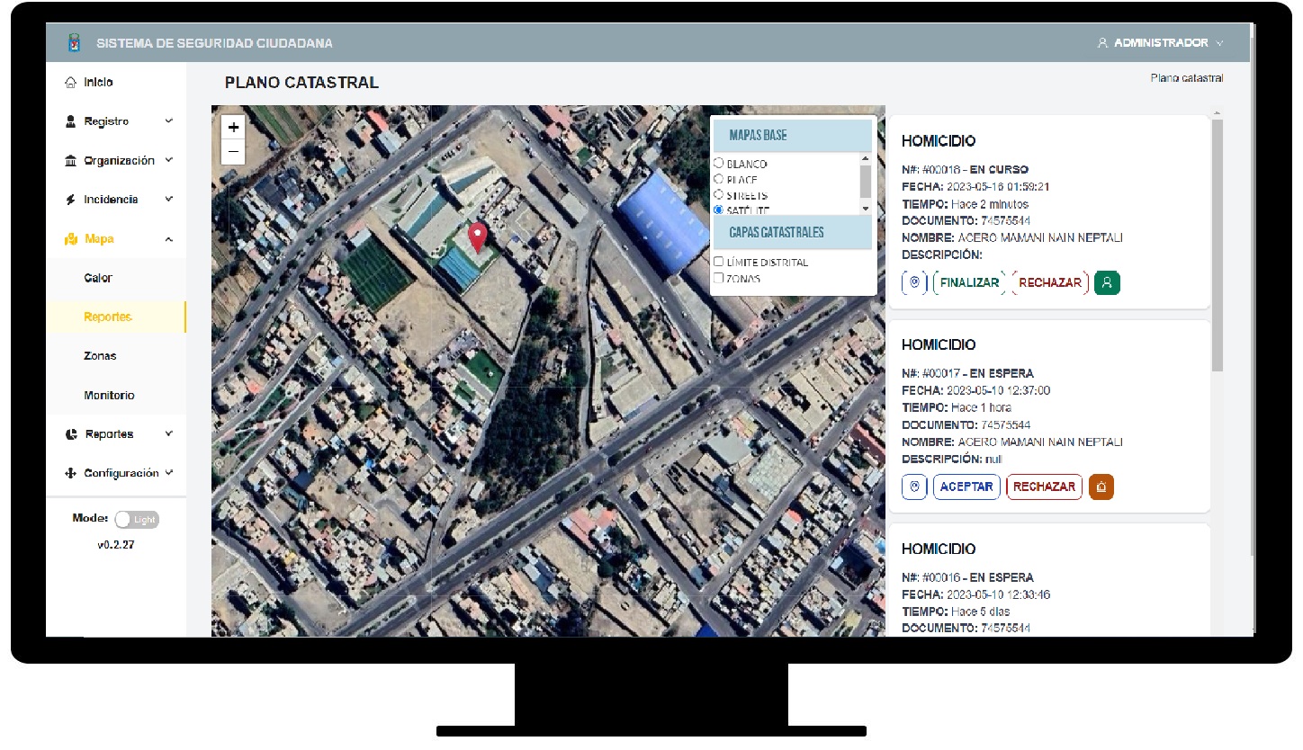This screenshot has height=750, width=1303.
Task: Click green user icon button in report #00018
Action: pos(1107,282)
